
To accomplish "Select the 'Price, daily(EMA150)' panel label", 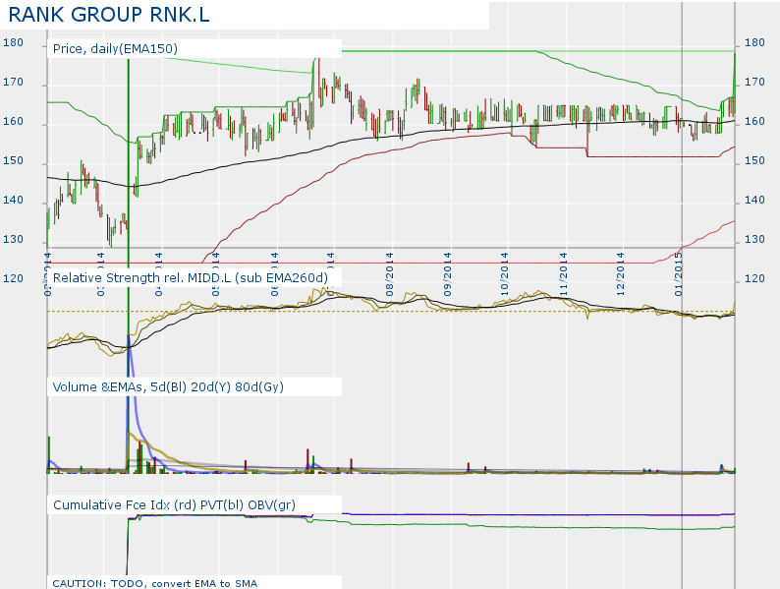I will click(x=115, y=49).
